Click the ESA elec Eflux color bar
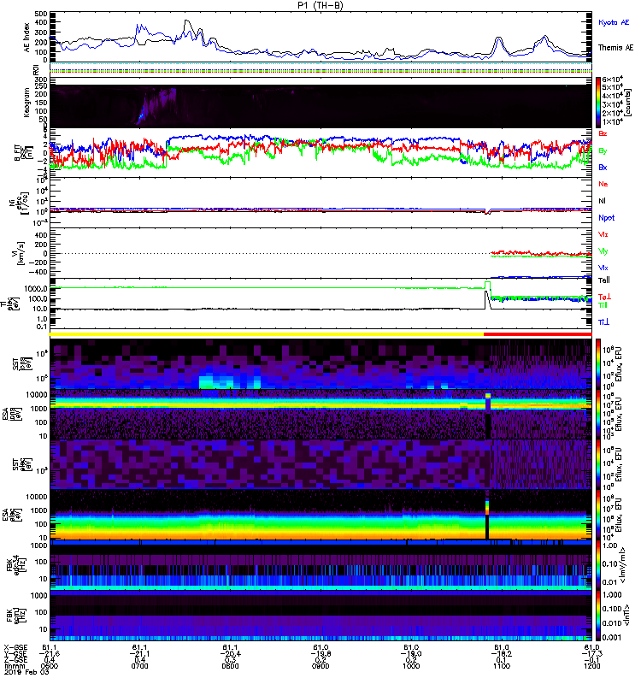641x684 pixels. [598, 515]
